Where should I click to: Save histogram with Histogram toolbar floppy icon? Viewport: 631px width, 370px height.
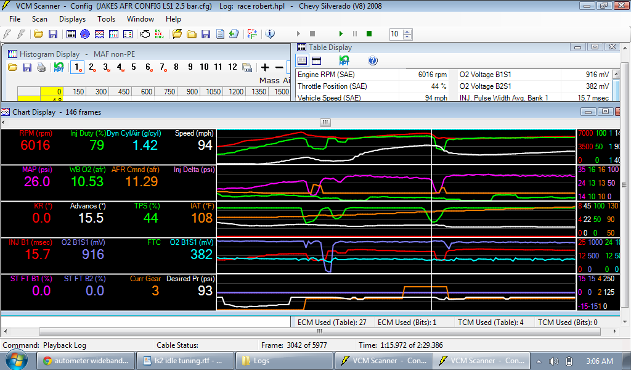click(27, 67)
